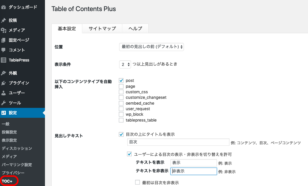This screenshot has height=186, width=308.
Task: Check the page content type checkbox
Action: click(121, 86)
